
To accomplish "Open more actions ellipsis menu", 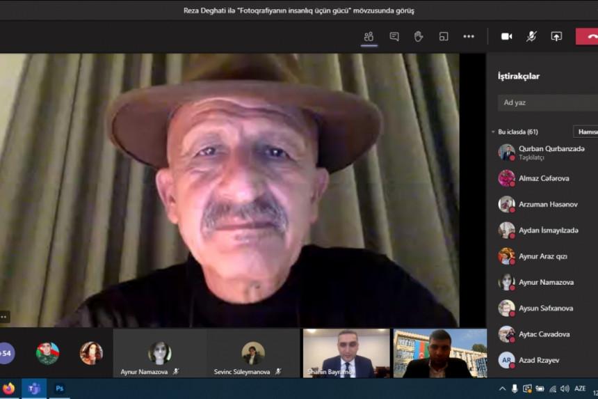I will point(469,36).
